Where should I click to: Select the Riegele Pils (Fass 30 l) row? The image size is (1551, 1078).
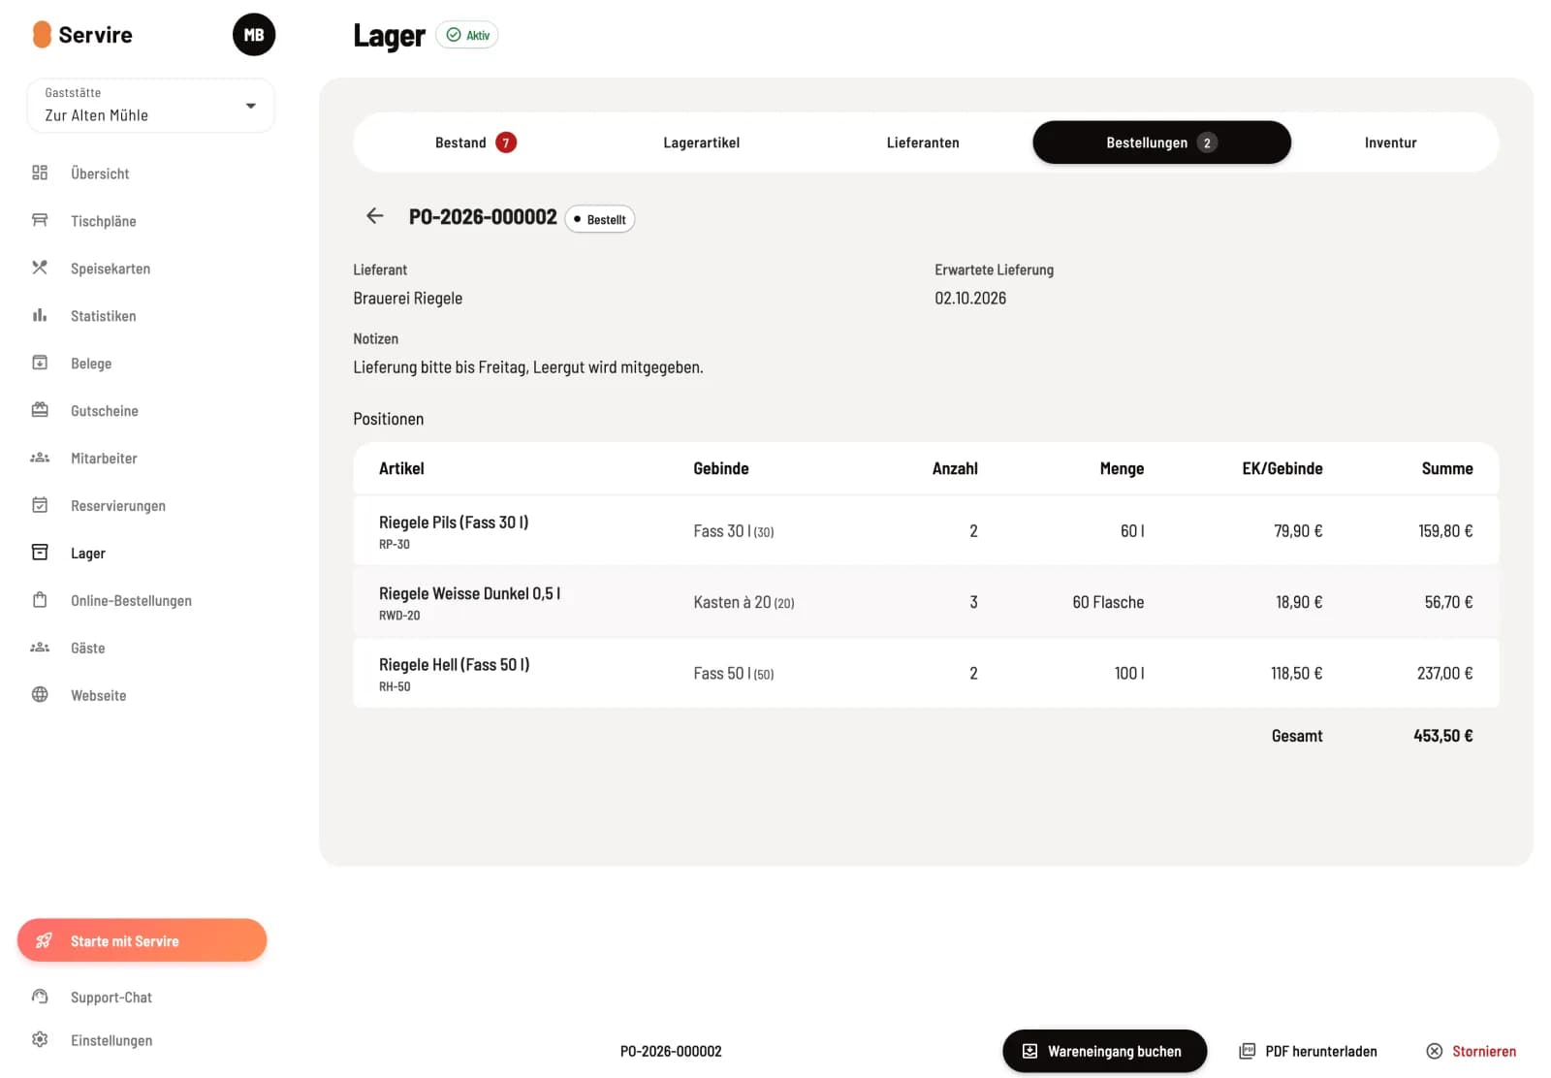point(926,530)
